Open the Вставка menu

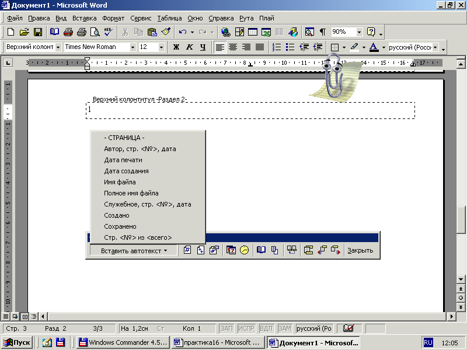pos(84,18)
